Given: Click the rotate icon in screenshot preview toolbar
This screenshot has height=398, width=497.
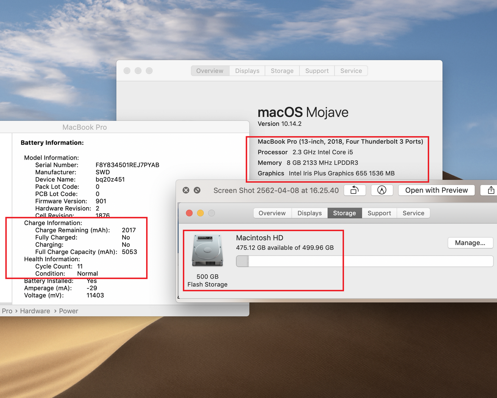Looking at the screenshot, I should click(355, 190).
